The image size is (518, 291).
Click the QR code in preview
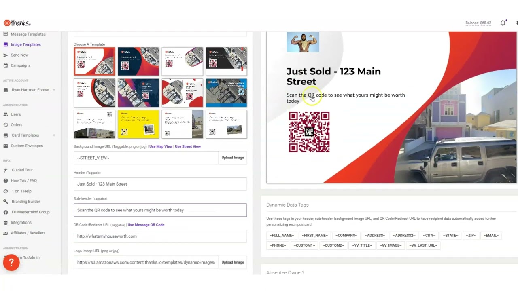(309, 132)
